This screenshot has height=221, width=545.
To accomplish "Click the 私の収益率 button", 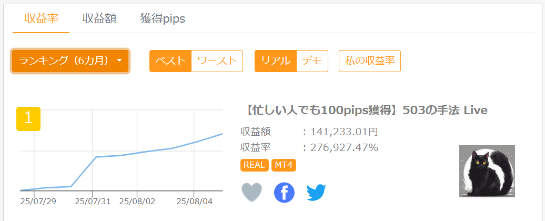I will [x=370, y=61].
